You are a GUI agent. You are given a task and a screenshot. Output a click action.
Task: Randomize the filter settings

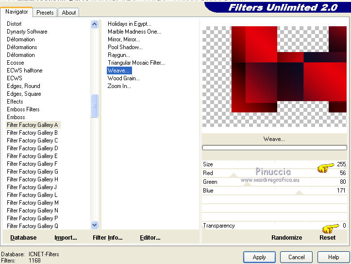[x=286, y=238]
